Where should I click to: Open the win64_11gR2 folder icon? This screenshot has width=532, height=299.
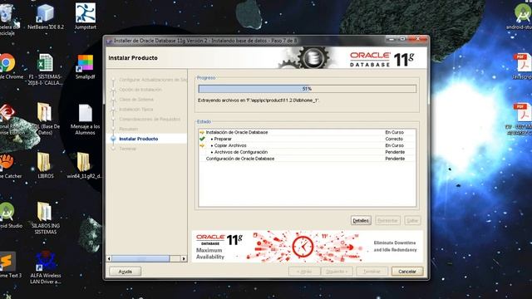coord(85,165)
